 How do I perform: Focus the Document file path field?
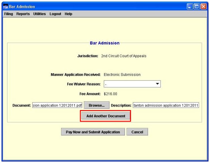pos(57,105)
